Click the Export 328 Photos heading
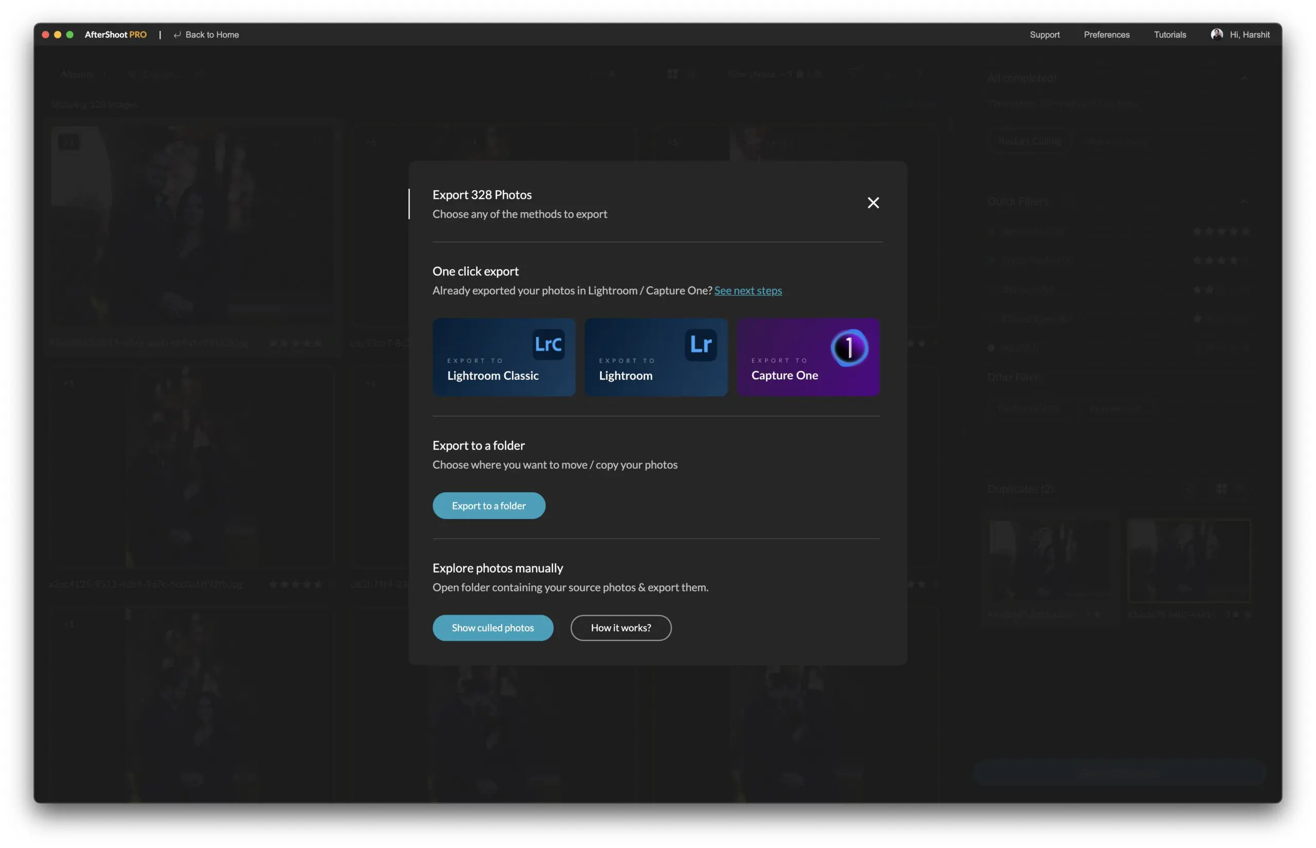 coord(482,195)
